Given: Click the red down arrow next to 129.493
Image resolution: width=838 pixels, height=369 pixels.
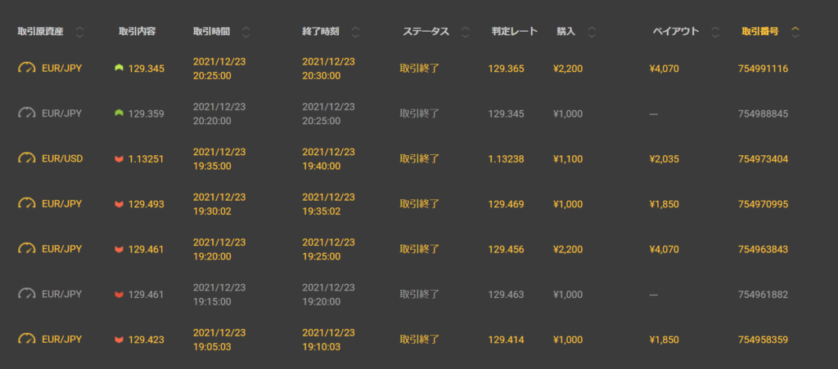Looking at the screenshot, I should point(119,204).
